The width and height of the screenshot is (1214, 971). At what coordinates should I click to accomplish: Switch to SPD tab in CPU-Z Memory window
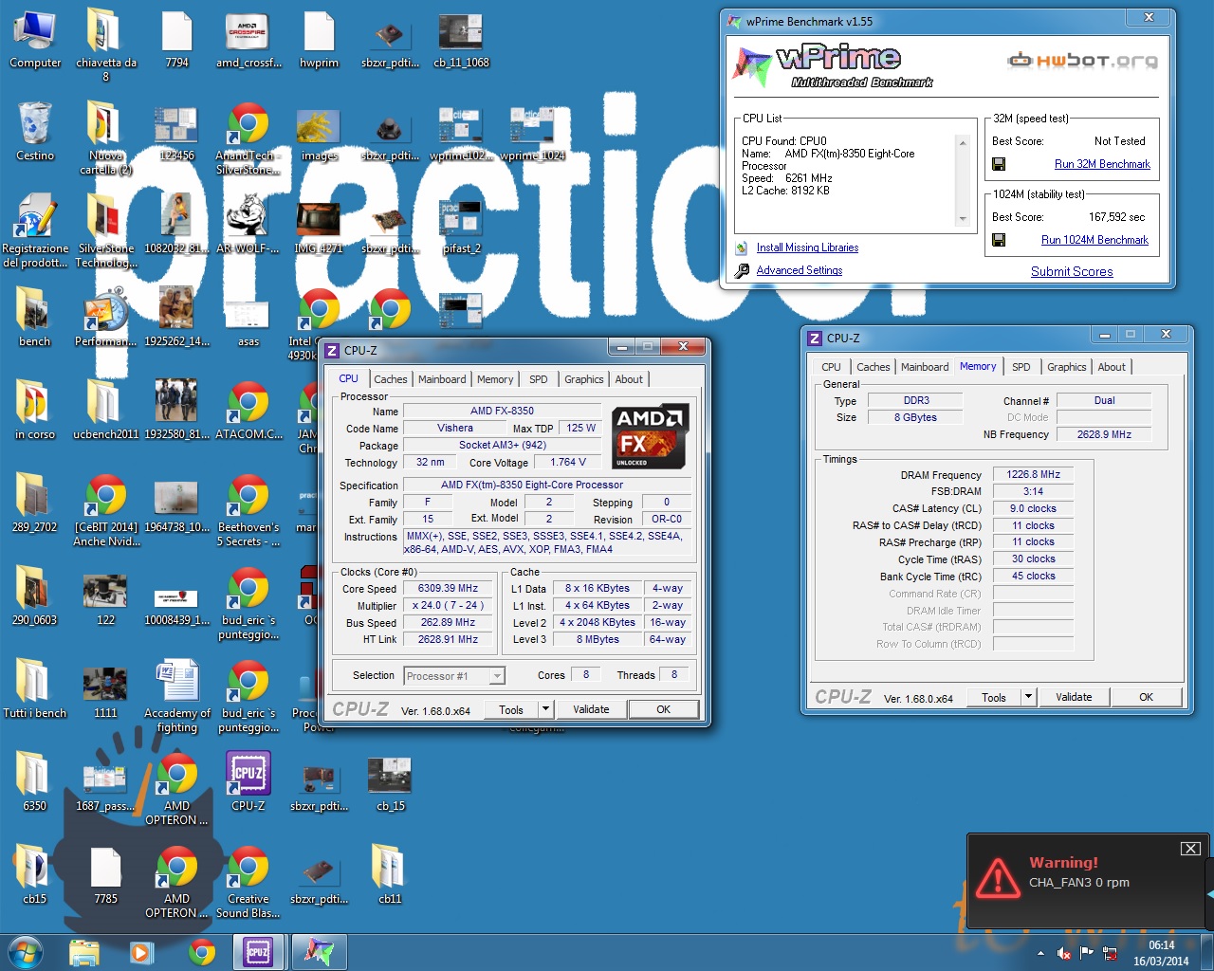click(1021, 367)
